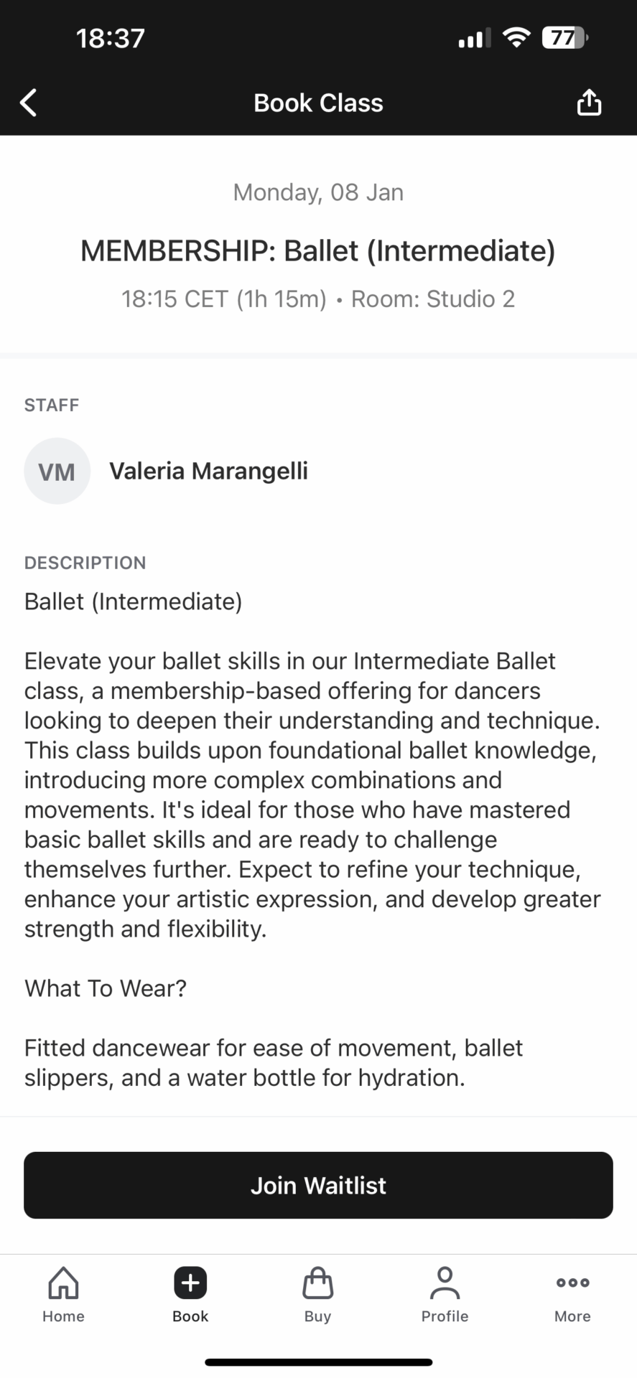Tap the back arrow icon
Viewport: 637px width, 1378px height.
point(29,103)
